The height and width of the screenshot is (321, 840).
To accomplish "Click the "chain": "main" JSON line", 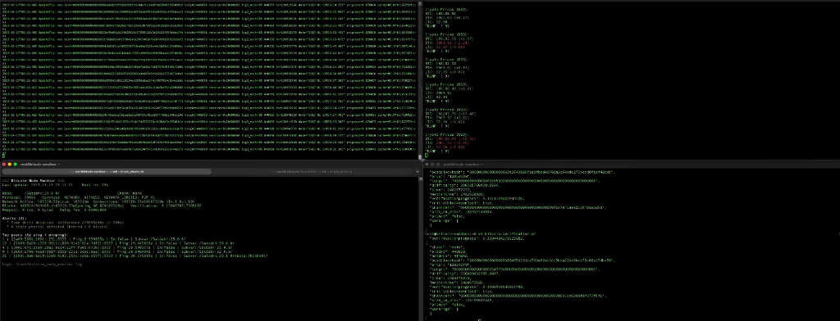I will [446, 246].
